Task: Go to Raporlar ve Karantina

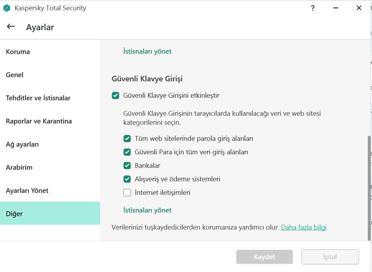Action: click(39, 121)
